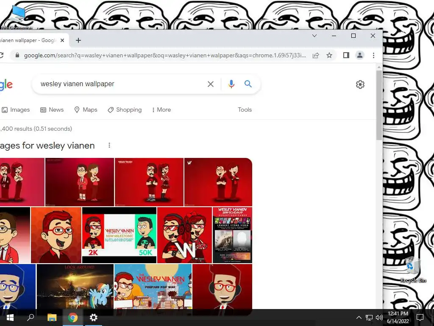Select the Recycle Bin desktop icon

413,270
